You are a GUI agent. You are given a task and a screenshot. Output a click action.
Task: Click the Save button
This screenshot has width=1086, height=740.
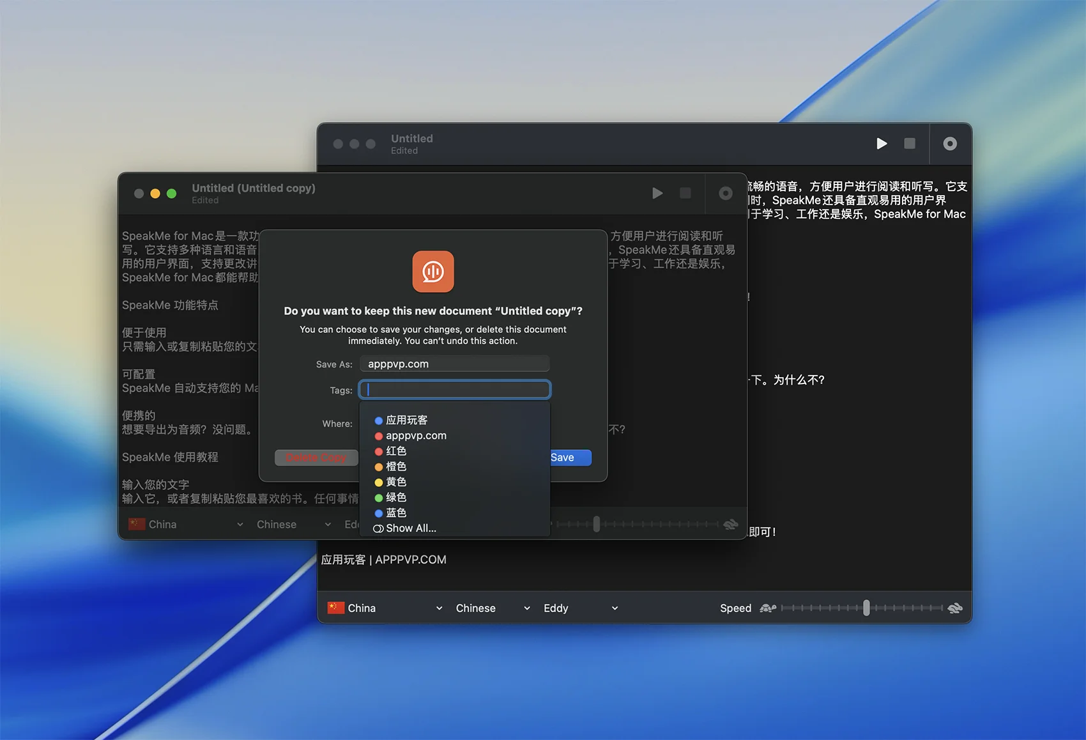pyautogui.click(x=570, y=458)
